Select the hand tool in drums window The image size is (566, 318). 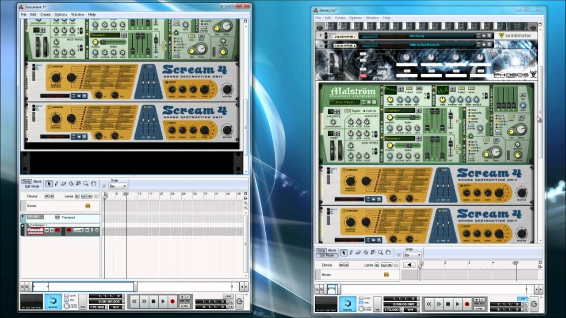388,253
